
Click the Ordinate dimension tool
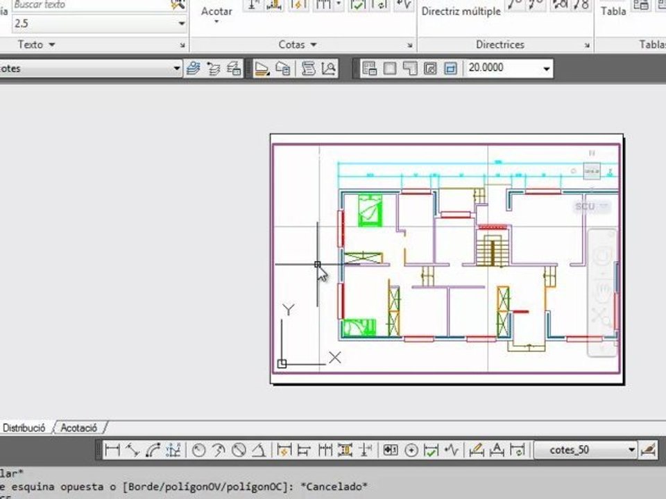pos(173,450)
